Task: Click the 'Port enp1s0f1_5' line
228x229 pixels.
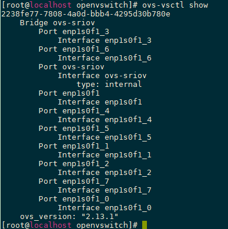Action: (74, 129)
